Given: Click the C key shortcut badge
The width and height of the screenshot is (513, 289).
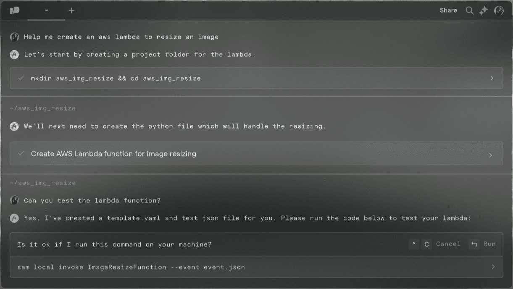Looking at the screenshot, I should point(426,244).
